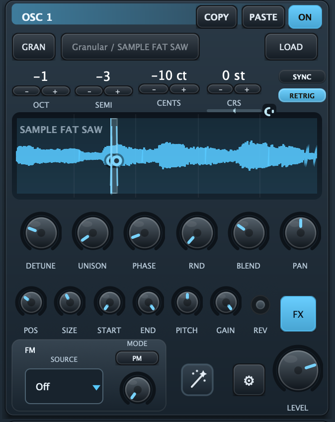Decrease CENTS with minus button
The height and width of the screenshot is (422, 335).
(154, 89)
